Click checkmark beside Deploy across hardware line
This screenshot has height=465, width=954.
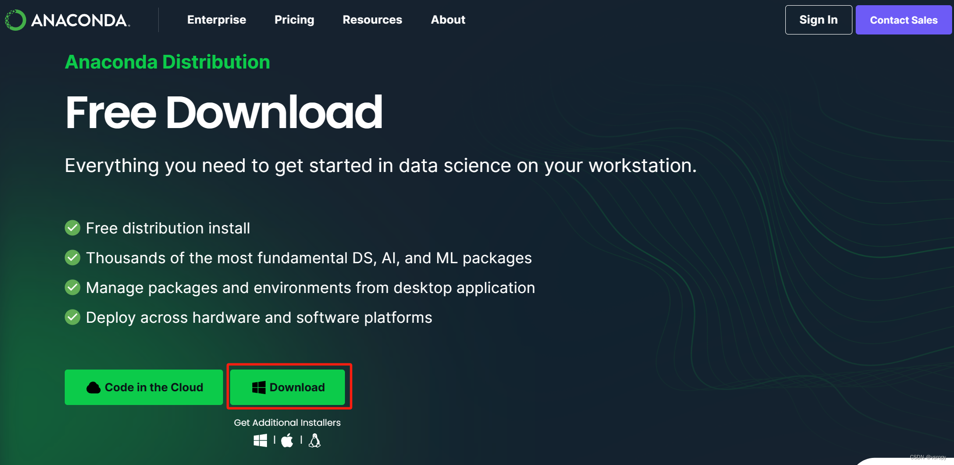tap(72, 317)
